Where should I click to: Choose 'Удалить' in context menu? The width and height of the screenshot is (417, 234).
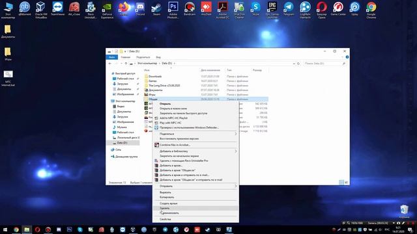[195, 208]
